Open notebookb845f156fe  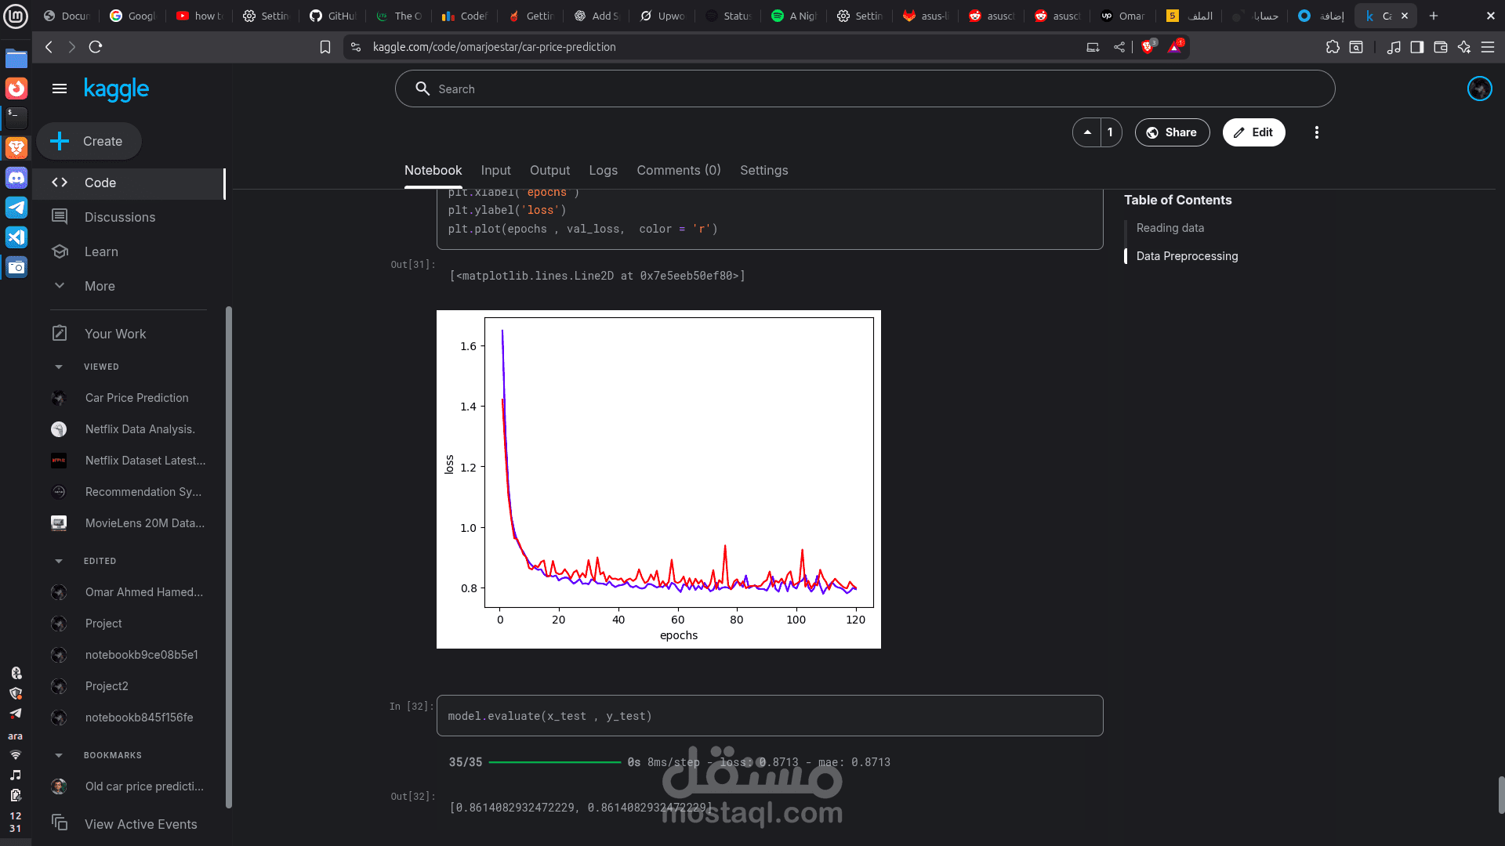point(139,718)
